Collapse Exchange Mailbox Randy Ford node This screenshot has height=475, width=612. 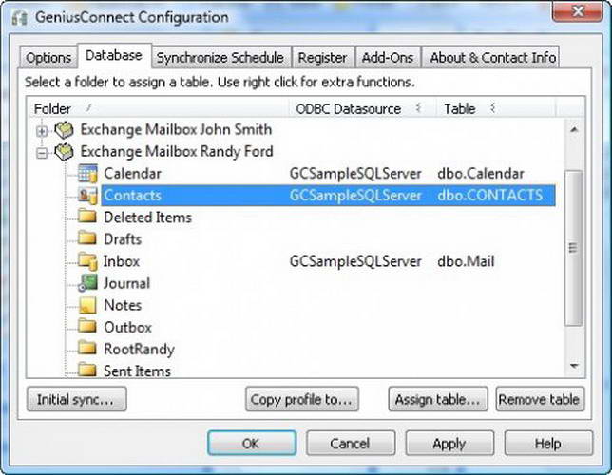42,152
